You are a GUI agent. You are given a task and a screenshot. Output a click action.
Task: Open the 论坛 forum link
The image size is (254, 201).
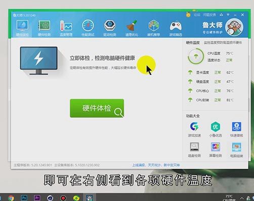click(x=197, y=15)
